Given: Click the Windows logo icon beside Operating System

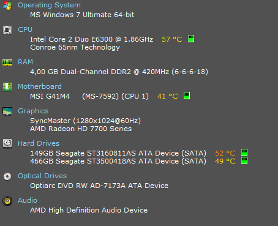Looking at the screenshot, I should [x=7, y=6].
